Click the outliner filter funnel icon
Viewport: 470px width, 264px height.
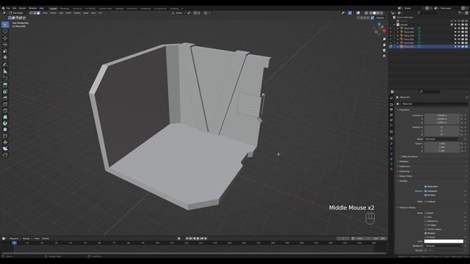[x=460, y=13]
